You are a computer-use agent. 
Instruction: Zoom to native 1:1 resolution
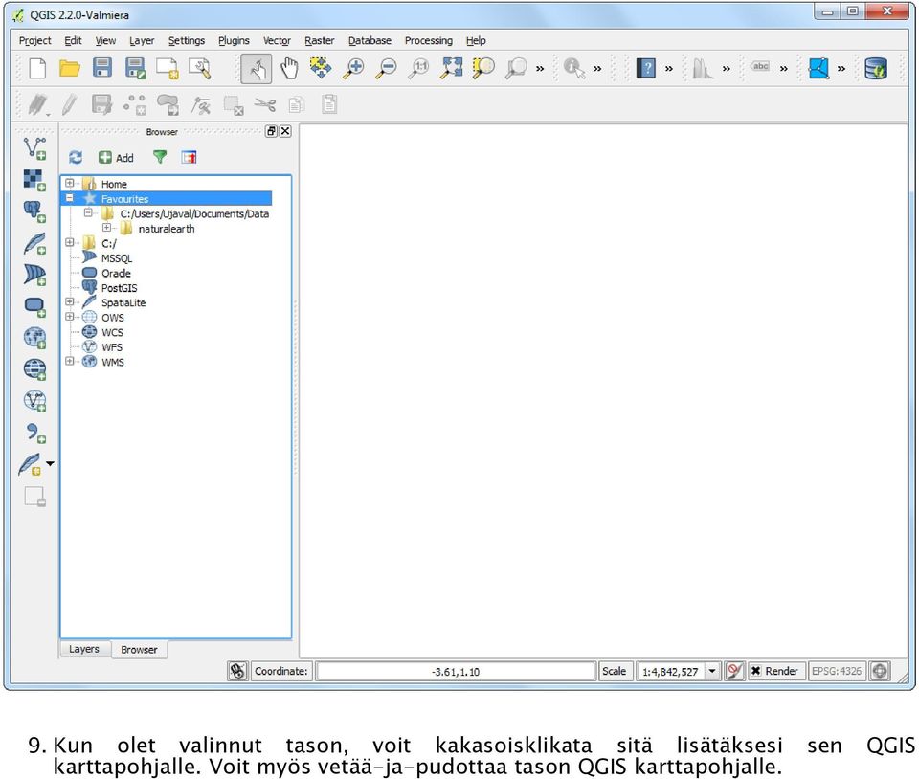[x=419, y=69]
